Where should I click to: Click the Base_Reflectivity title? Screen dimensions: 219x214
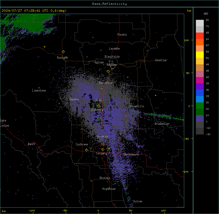[x=109, y=4]
